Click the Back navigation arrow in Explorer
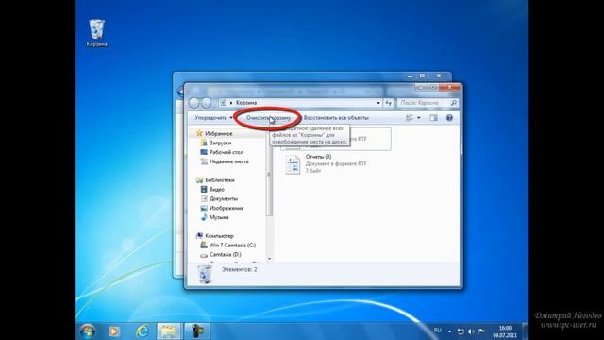Viewport: 604px width, 340px height. pyautogui.click(x=193, y=103)
